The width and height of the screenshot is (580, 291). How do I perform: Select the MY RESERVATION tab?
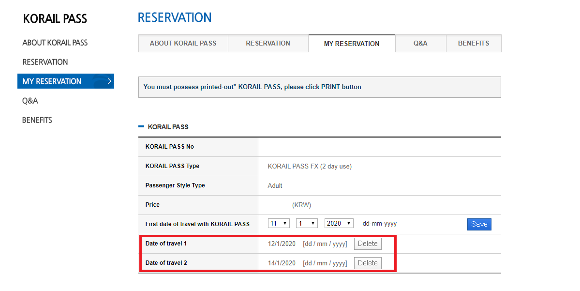[x=352, y=44]
